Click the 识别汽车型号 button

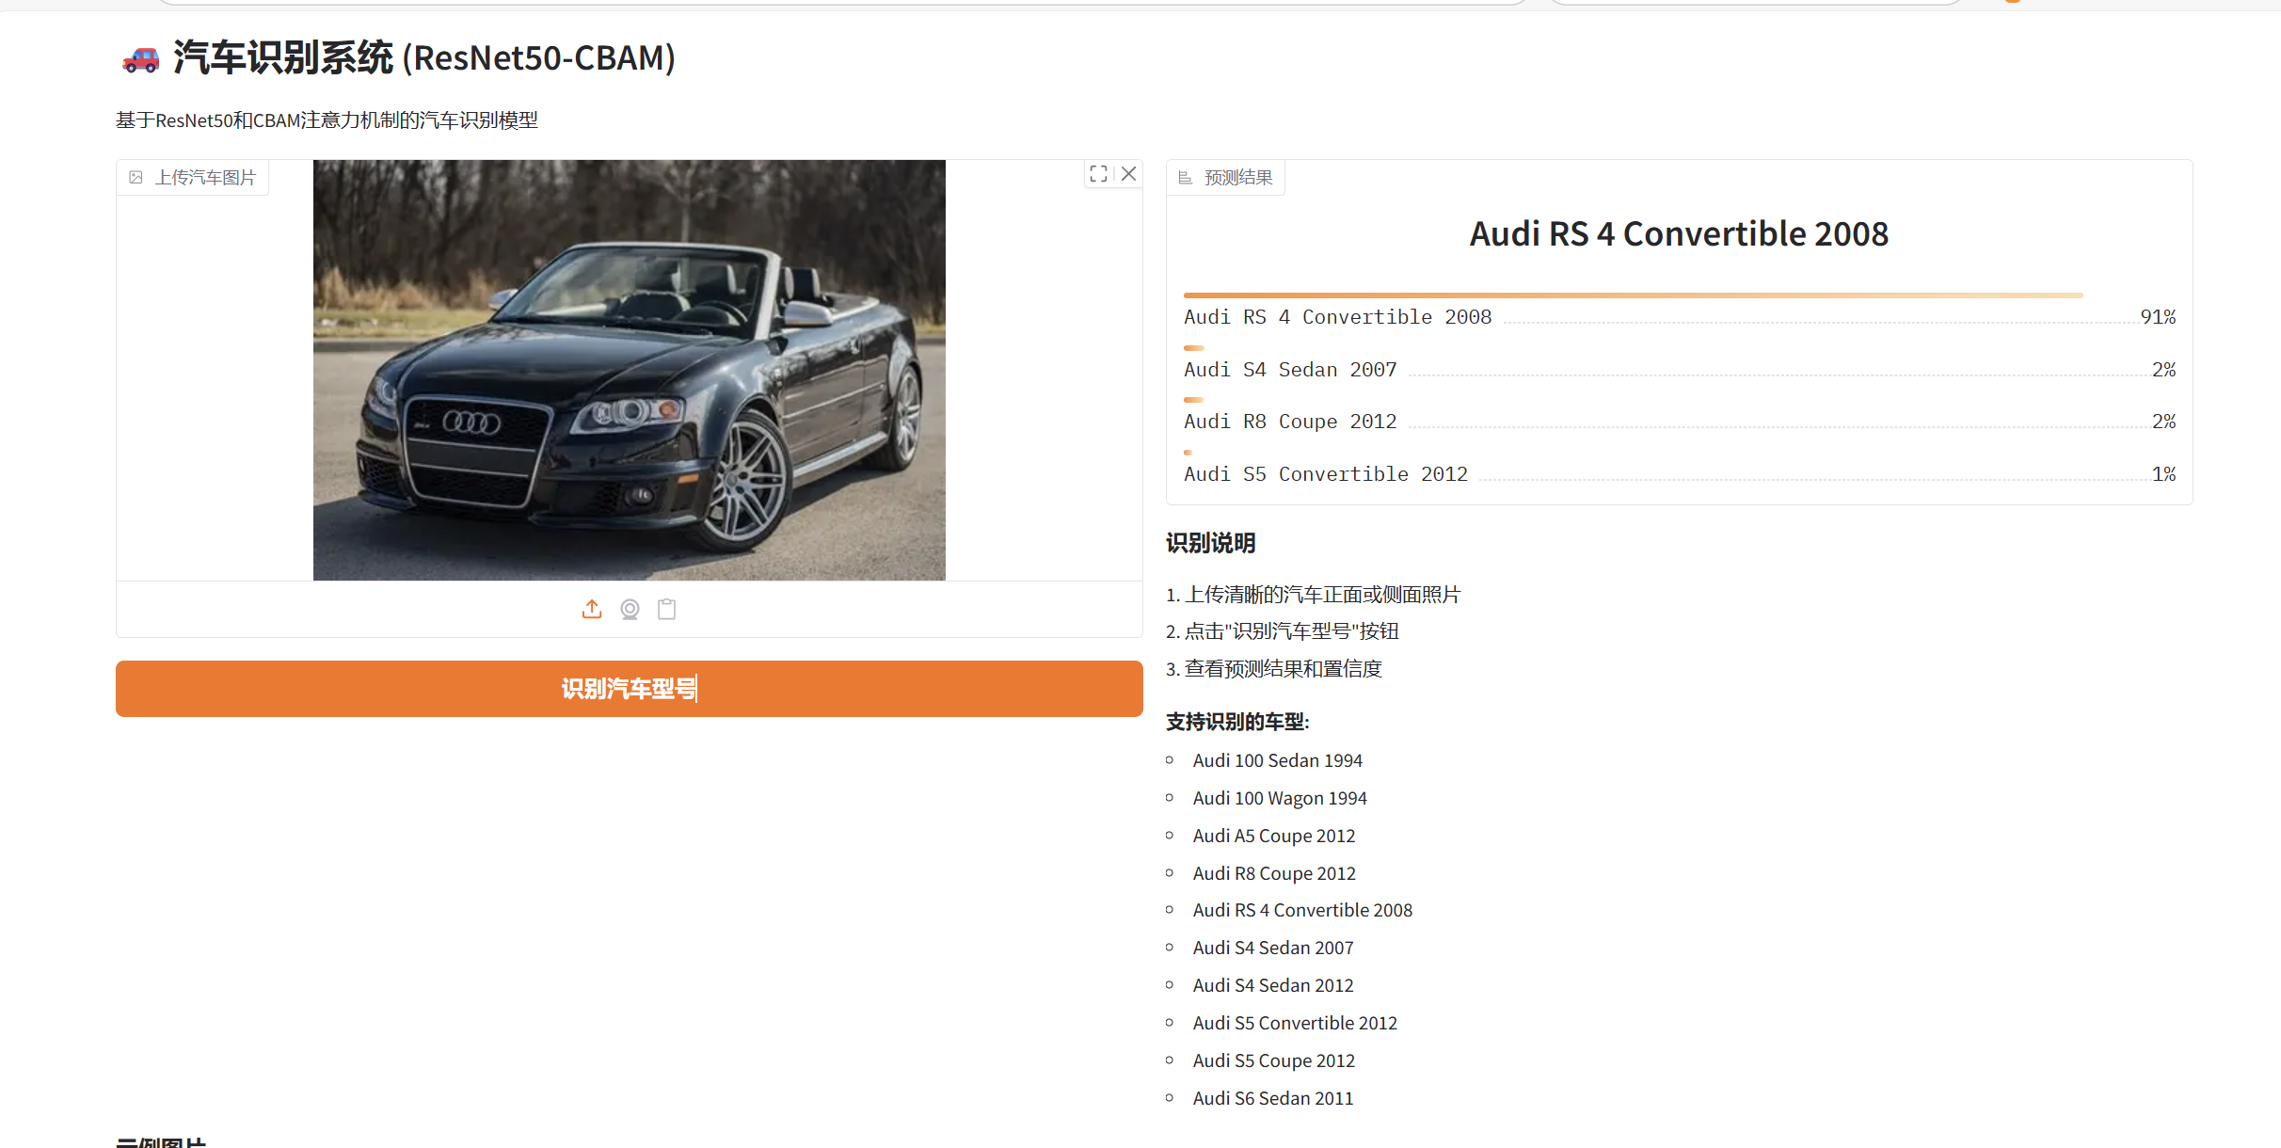click(x=630, y=689)
